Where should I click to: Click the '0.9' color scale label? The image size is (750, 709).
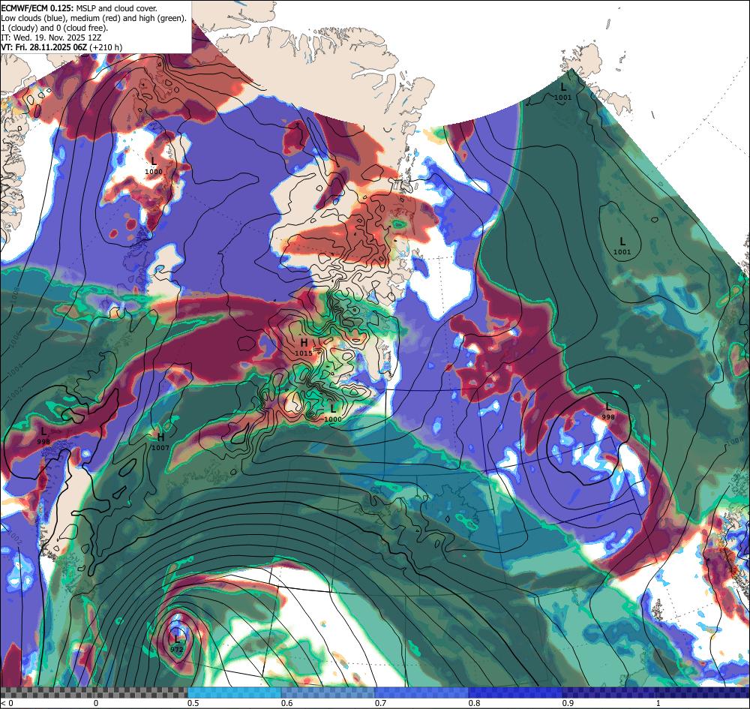click(568, 703)
